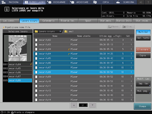Image resolution: width=152 pixels, height=114 pixels.
Task: Select security07 in the Selezione lavoro list
Action: pos(20,76)
